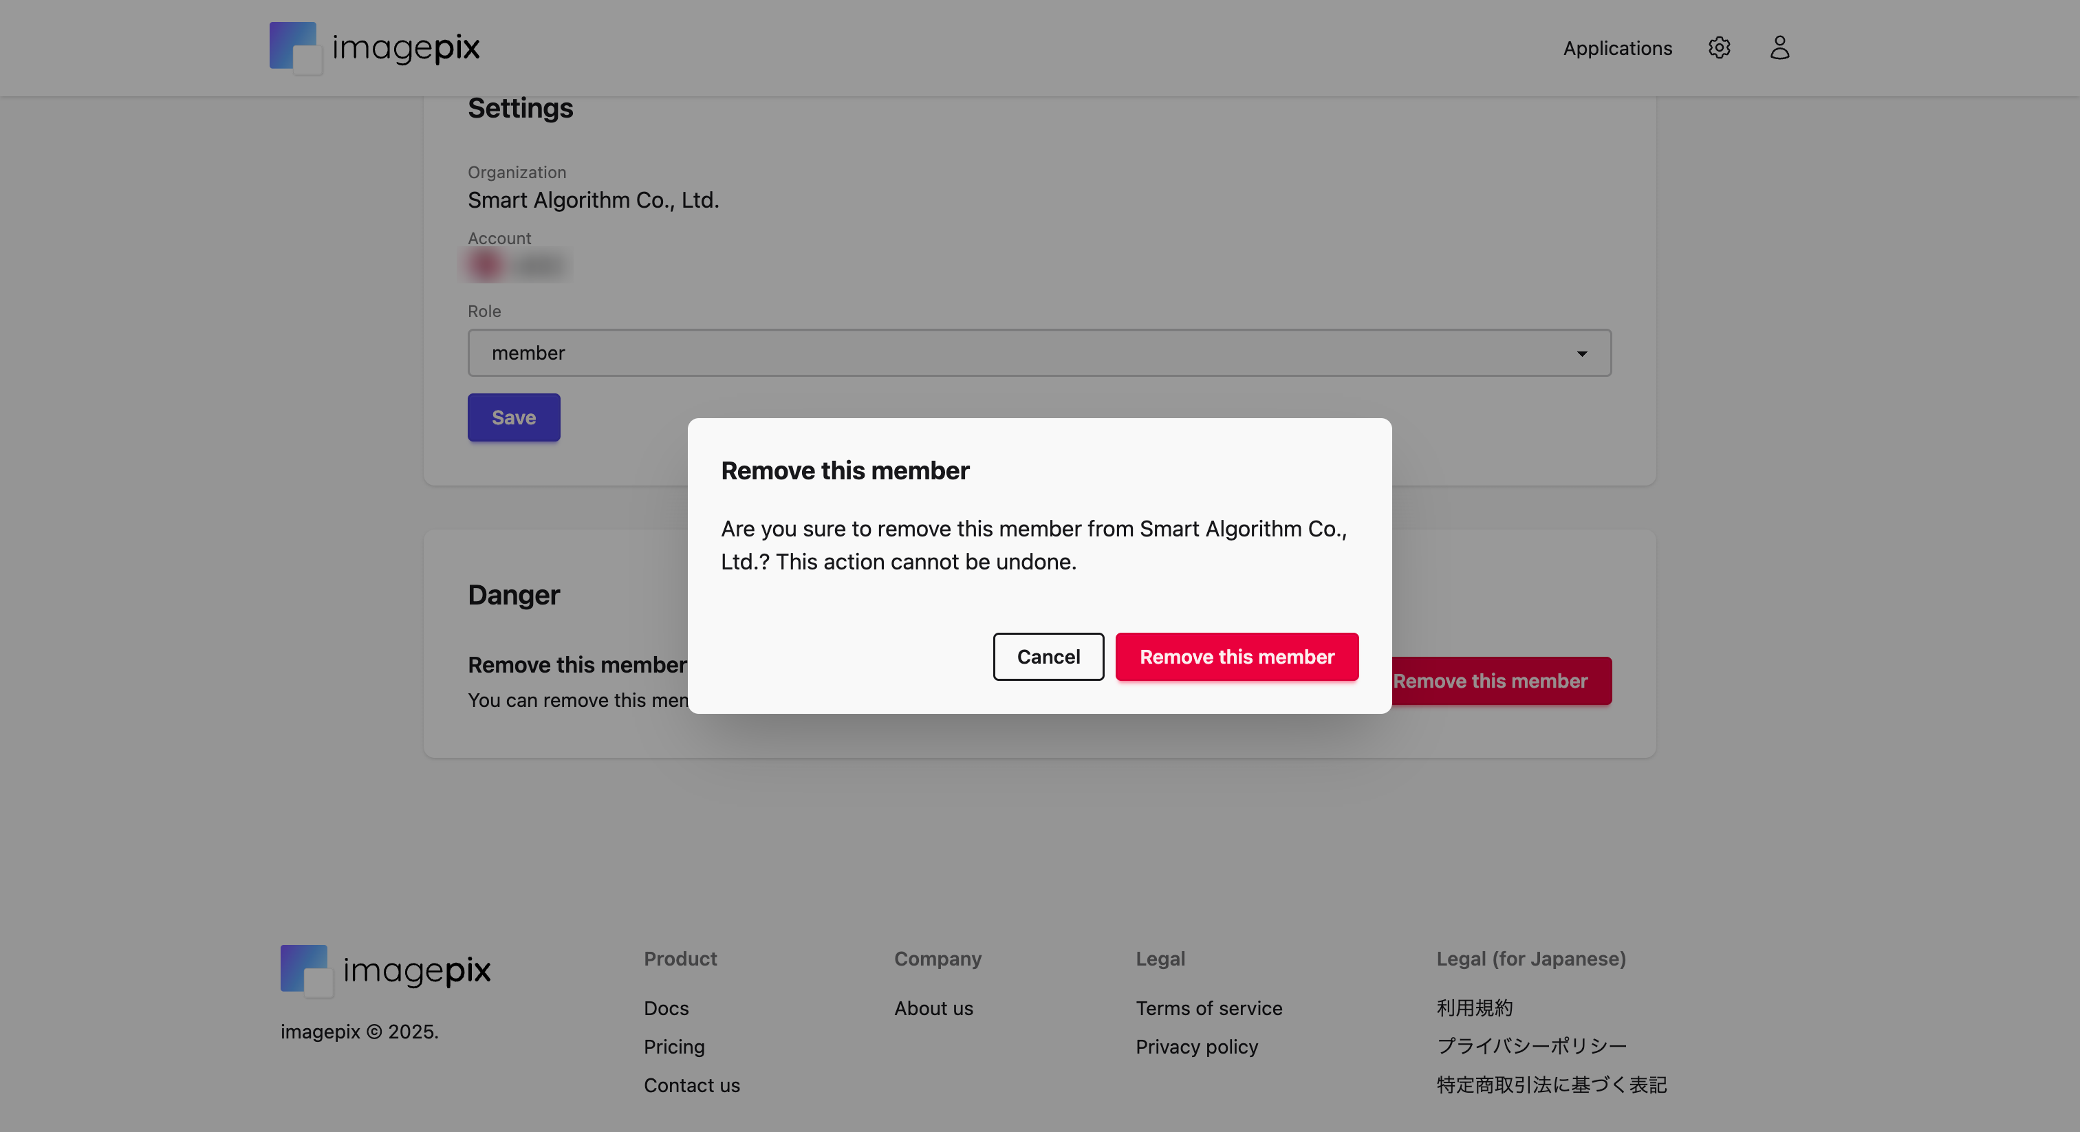Open the Privacy policy link
Screen dimensions: 2080x1132
pyautogui.click(x=1197, y=1047)
